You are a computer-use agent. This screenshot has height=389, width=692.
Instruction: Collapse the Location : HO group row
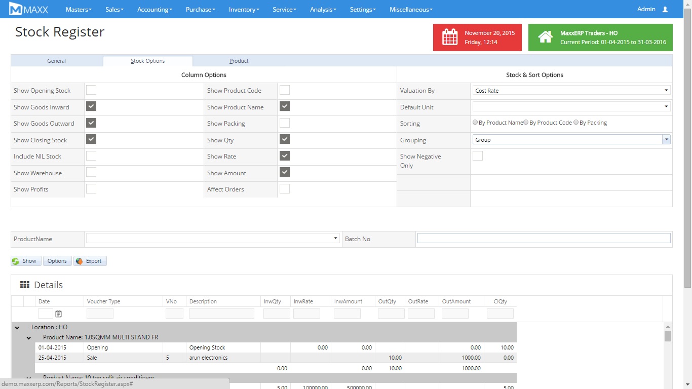(x=17, y=328)
